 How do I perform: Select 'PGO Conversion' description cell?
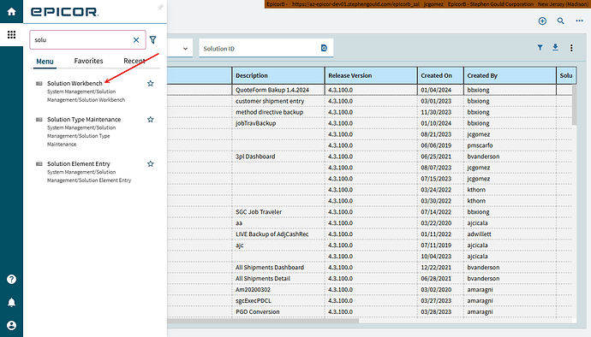[278, 312]
